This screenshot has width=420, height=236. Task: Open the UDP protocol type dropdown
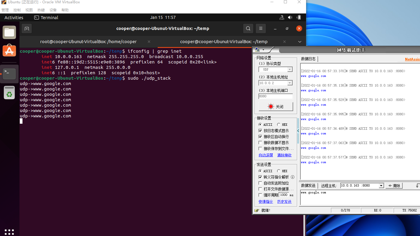[290, 69]
